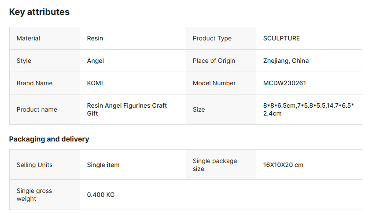
Task: Select the Place of Origin label
Action: click(214, 61)
